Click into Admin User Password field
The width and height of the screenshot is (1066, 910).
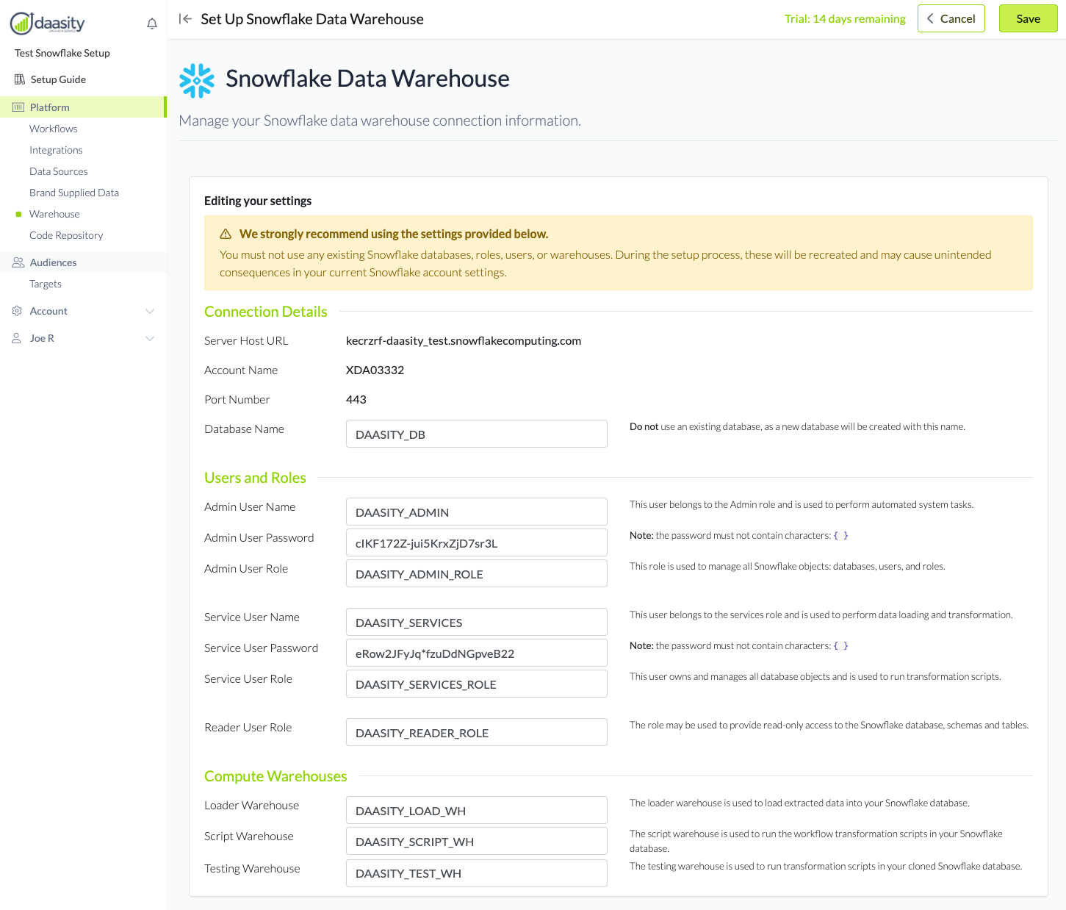coord(477,542)
